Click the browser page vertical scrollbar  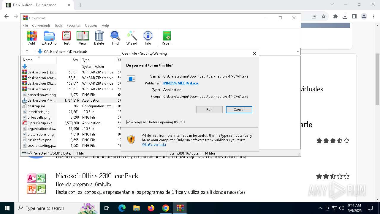tap(377, 79)
